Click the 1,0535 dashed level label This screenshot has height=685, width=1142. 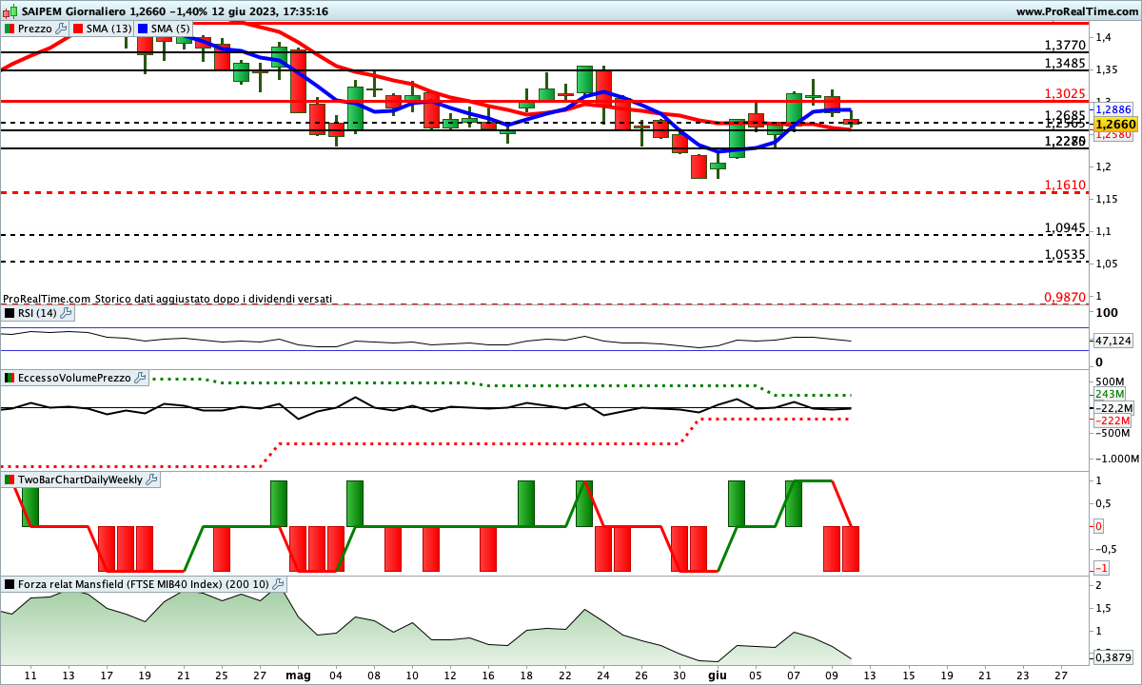[x=1065, y=254]
